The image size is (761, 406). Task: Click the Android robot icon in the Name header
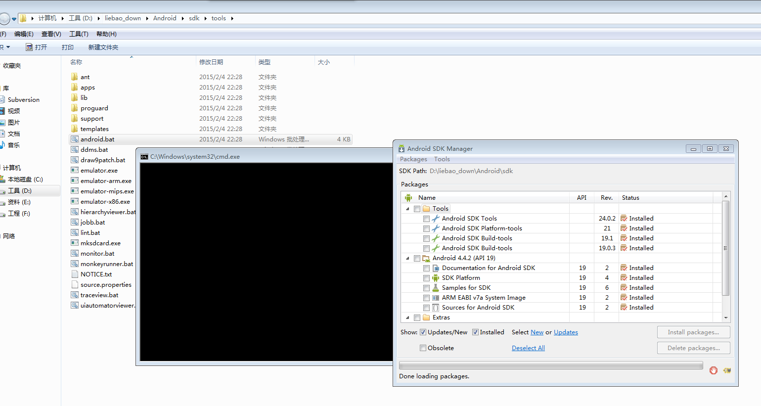tap(408, 198)
